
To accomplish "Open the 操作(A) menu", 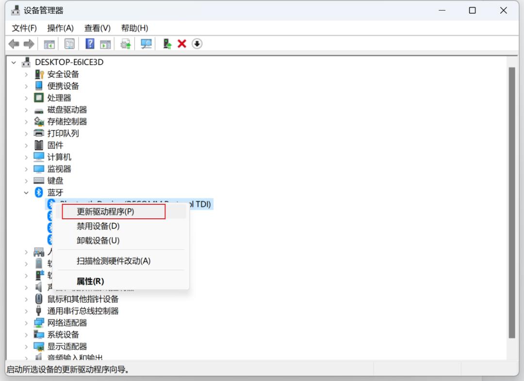I will [60, 28].
